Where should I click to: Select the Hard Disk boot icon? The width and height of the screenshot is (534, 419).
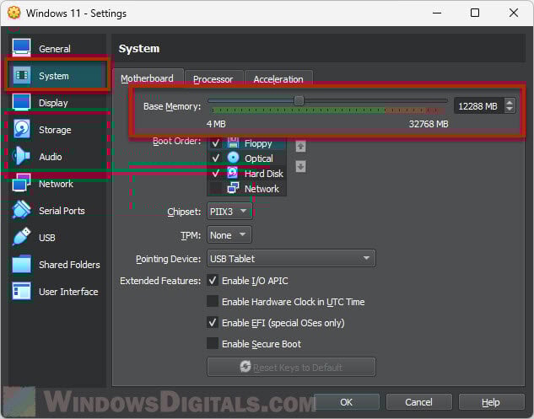[233, 173]
